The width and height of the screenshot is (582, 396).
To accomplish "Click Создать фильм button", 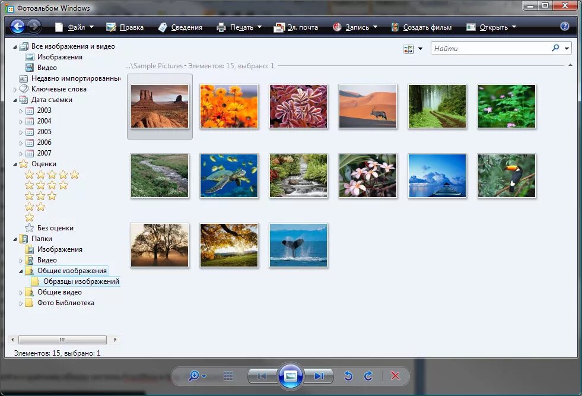I will coord(422,27).
